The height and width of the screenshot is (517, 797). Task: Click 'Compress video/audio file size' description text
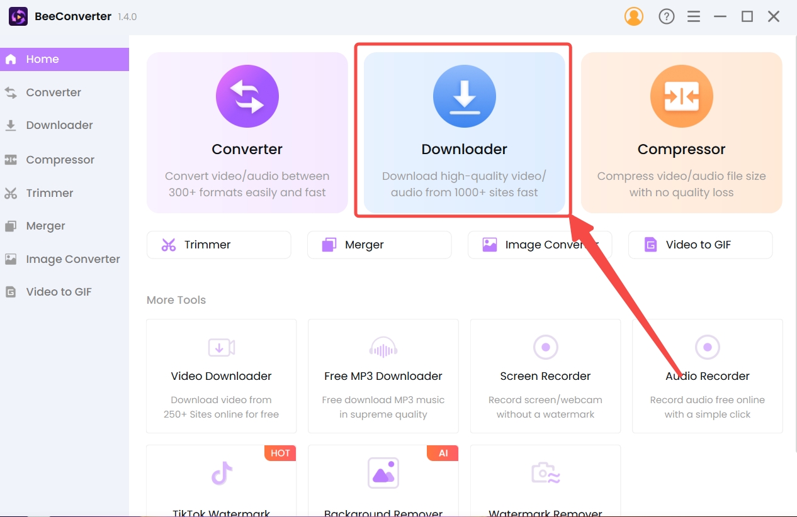(682, 184)
